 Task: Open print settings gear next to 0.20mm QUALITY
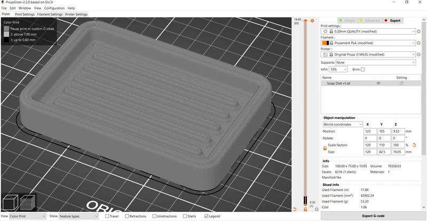point(418,31)
